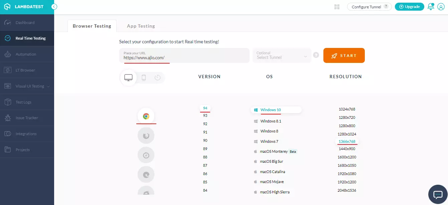This screenshot has height=205, width=448.
Task: Open the user profile icon
Action: pos(441,7)
